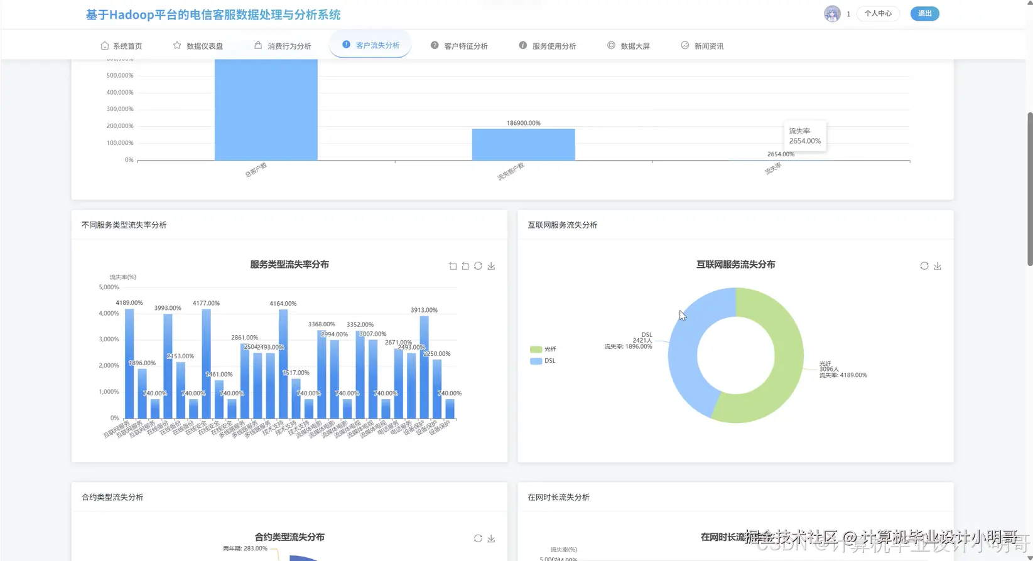Image resolution: width=1033 pixels, height=561 pixels.
Task: Click the bar labeled 4177.00%
Action: coord(206,364)
